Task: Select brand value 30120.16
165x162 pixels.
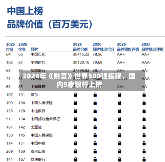Action: [81, 62]
